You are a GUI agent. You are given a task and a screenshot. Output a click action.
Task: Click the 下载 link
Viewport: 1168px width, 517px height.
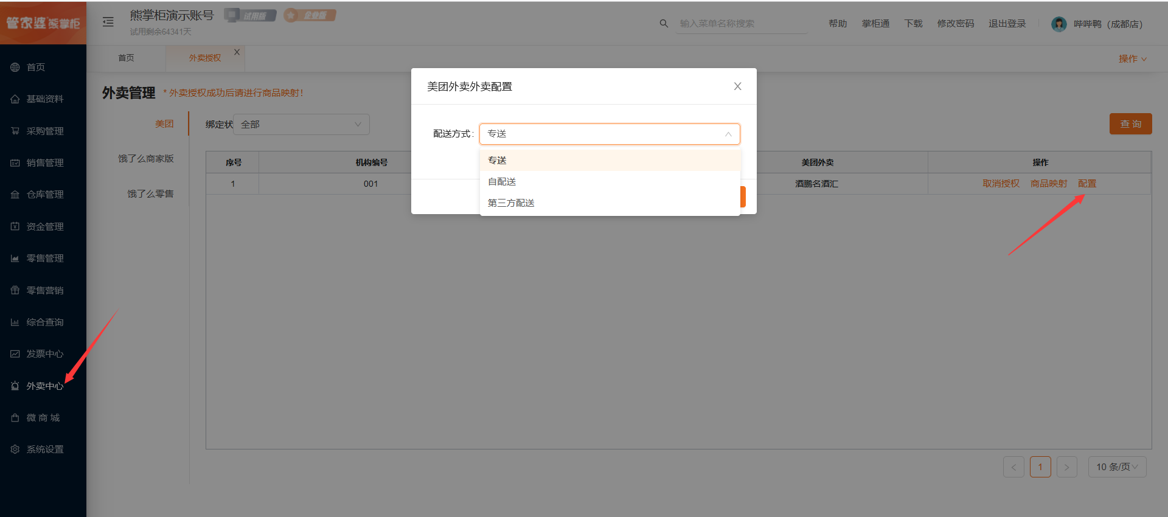point(913,23)
